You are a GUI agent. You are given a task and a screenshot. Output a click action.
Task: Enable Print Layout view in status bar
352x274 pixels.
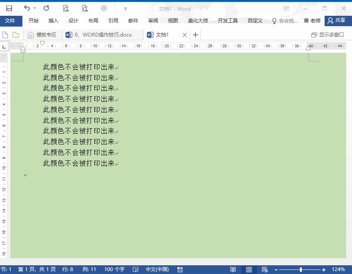(249, 269)
